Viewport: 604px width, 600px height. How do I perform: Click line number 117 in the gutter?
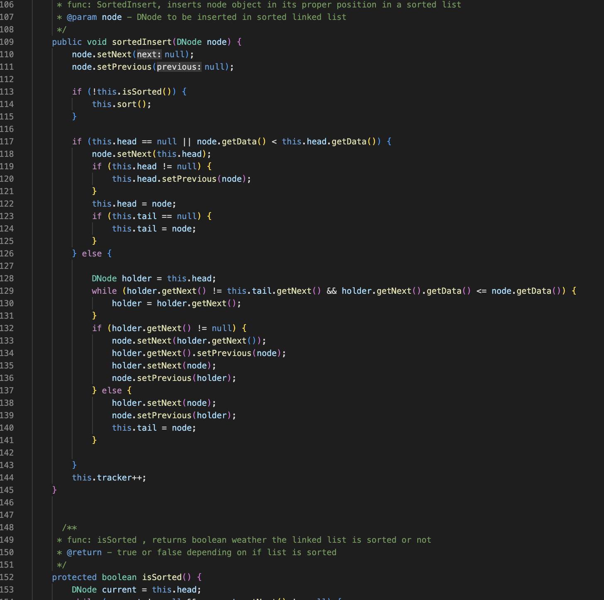[x=7, y=141]
